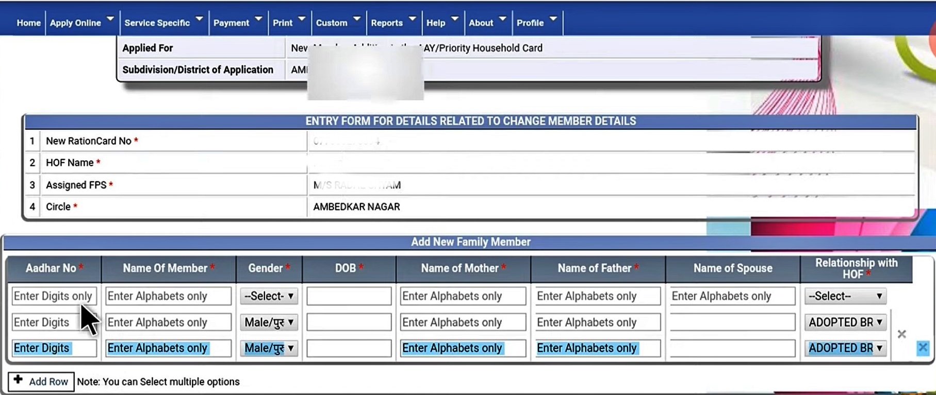The width and height of the screenshot is (936, 395).
Task: Focus DOB field in second row
Action: [x=349, y=322]
